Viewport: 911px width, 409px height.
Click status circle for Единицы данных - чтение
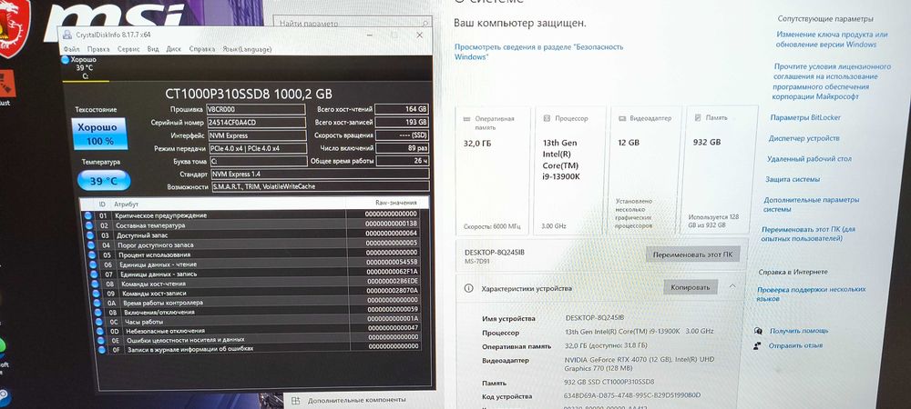(x=92, y=264)
